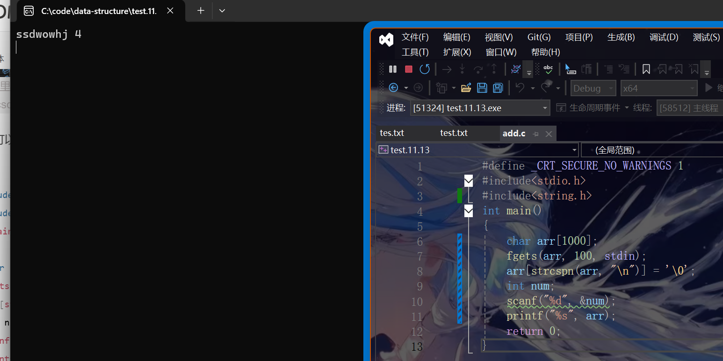The height and width of the screenshot is (361, 723).
Task: Close the add.c tab
Action: [549, 134]
